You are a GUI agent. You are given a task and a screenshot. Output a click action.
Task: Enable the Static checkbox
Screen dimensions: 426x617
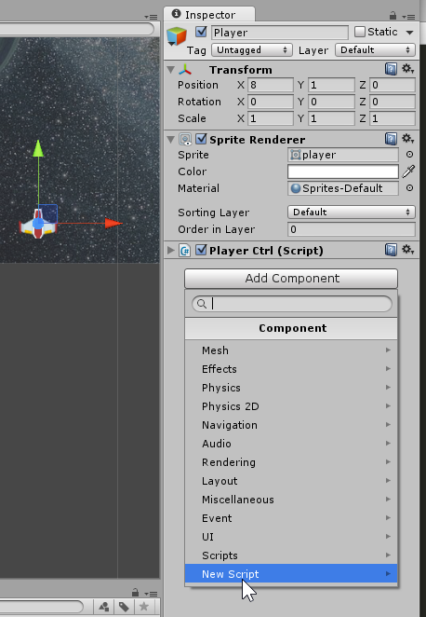[360, 32]
